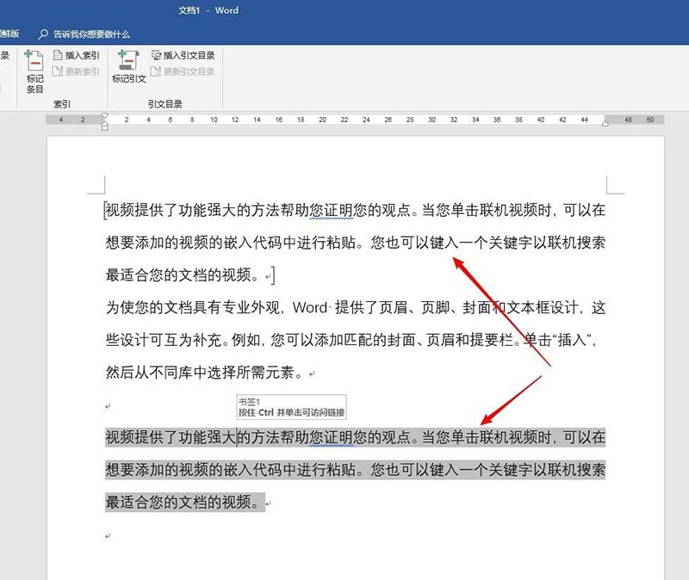Click the 引文目录 group label
The width and height of the screenshot is (689, 580).
tap(164, 104)
